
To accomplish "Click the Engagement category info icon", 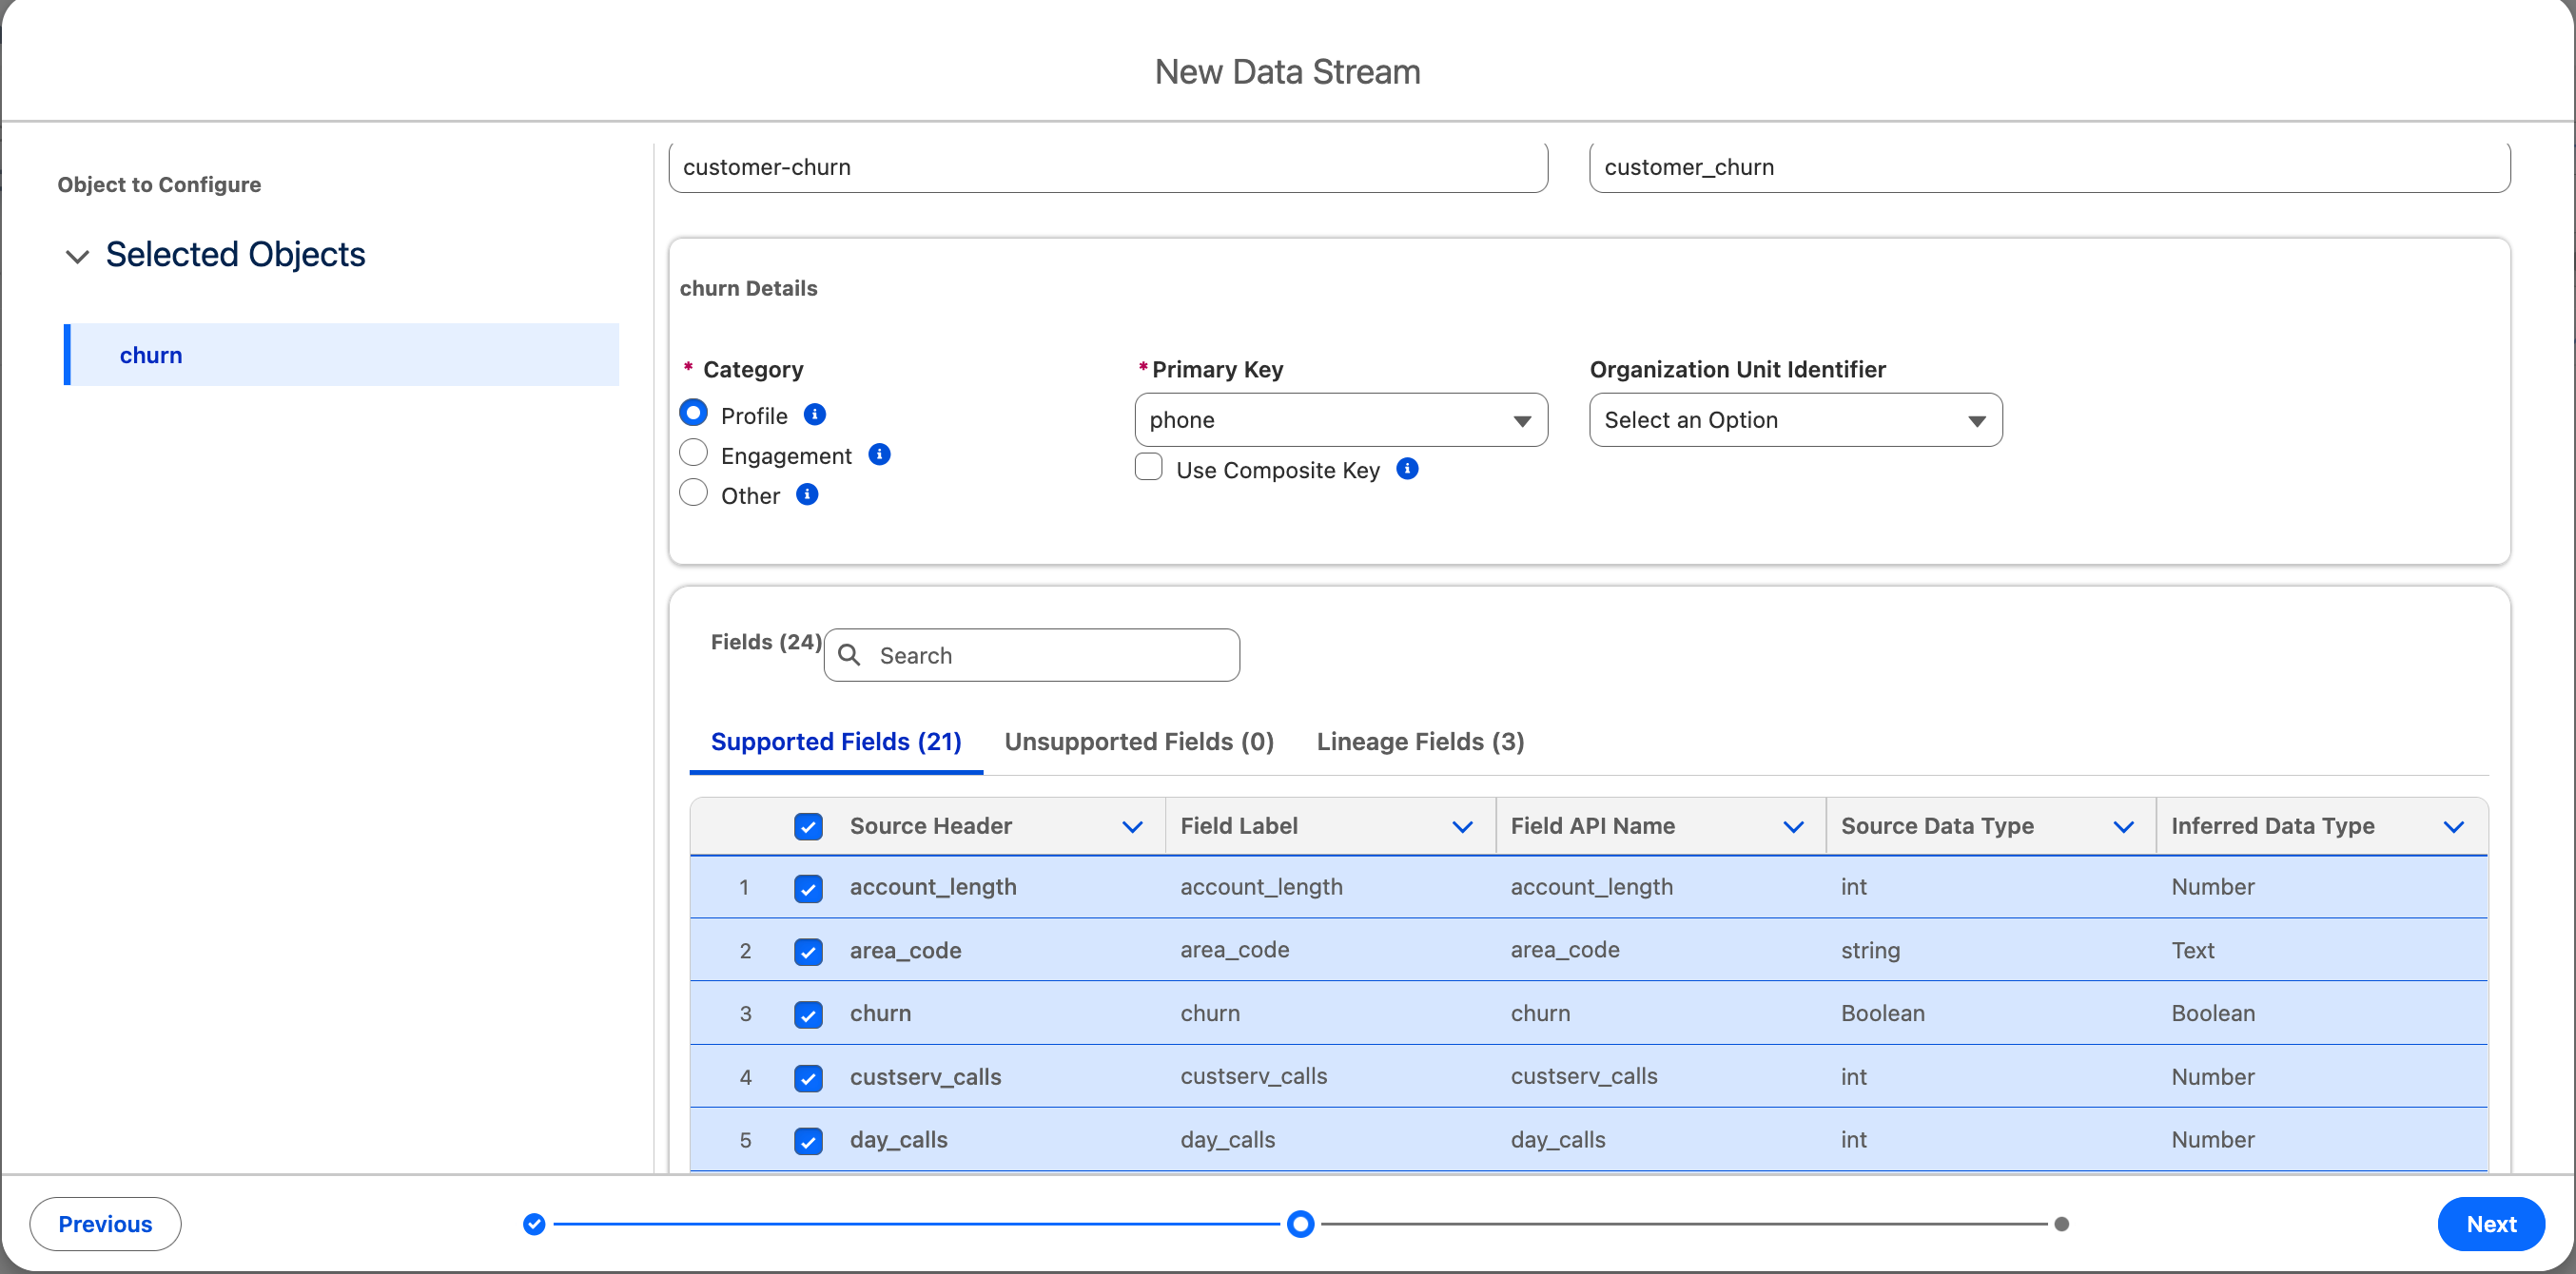I will [x=879, y=454].
